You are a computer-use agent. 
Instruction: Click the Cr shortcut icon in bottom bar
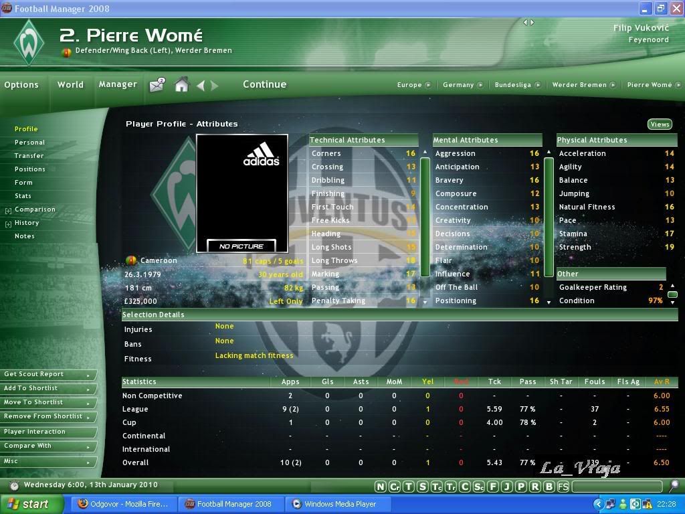[x=395, y=487]
